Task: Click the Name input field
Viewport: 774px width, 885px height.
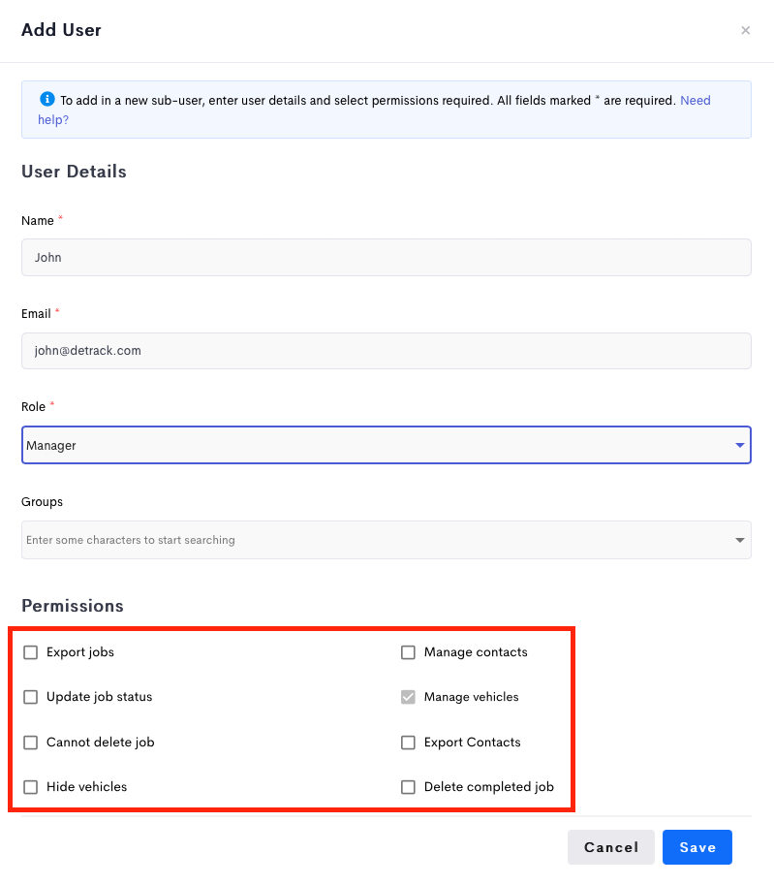Action: (387, 258)
